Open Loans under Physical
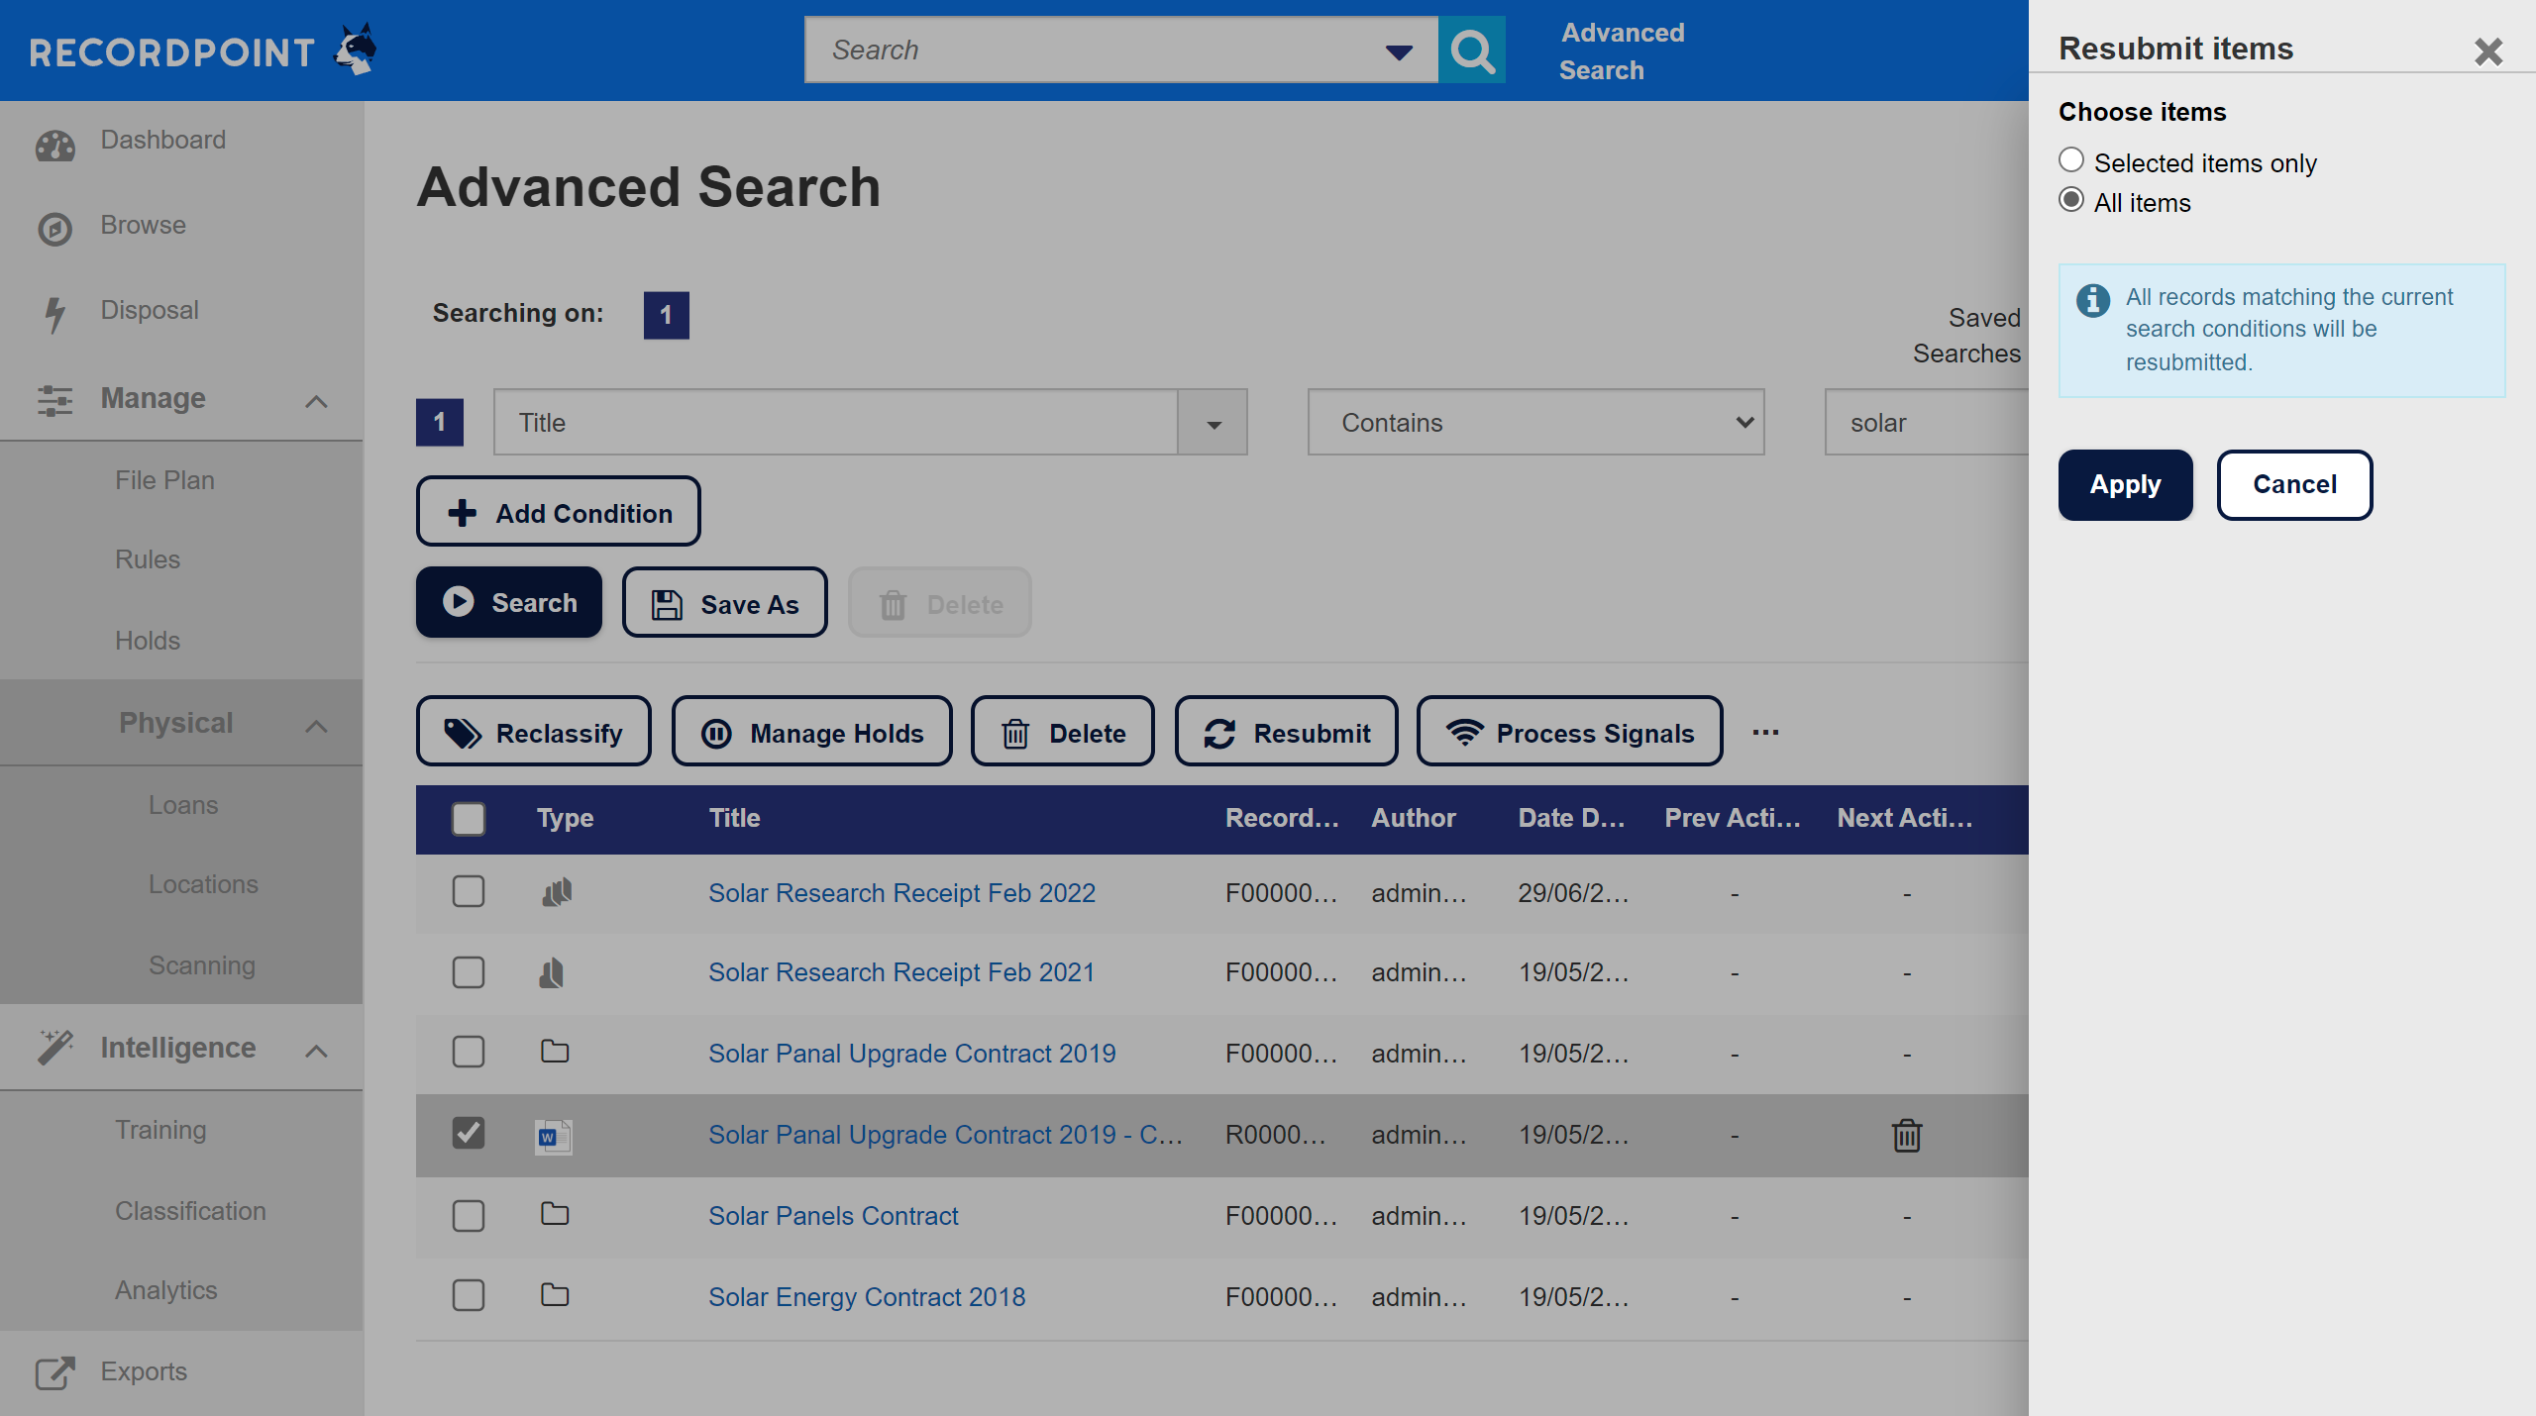The width and height of the screenshot is (2536, 1416). pyautogui.click(x=183, y=805)
